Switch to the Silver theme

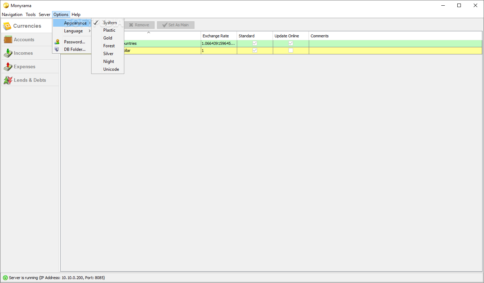pyautogui.click(x=108, y=54)
